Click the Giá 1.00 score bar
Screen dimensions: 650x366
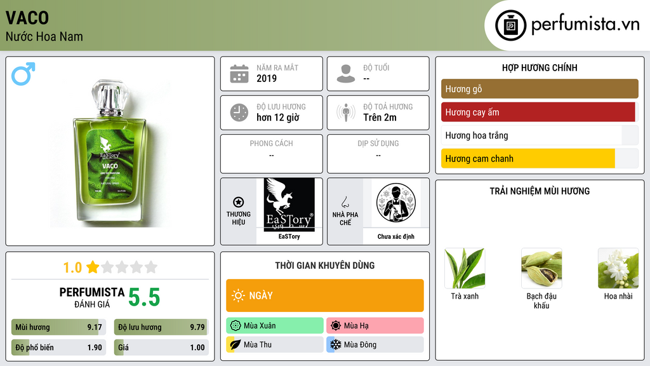[x=161, y=348]
